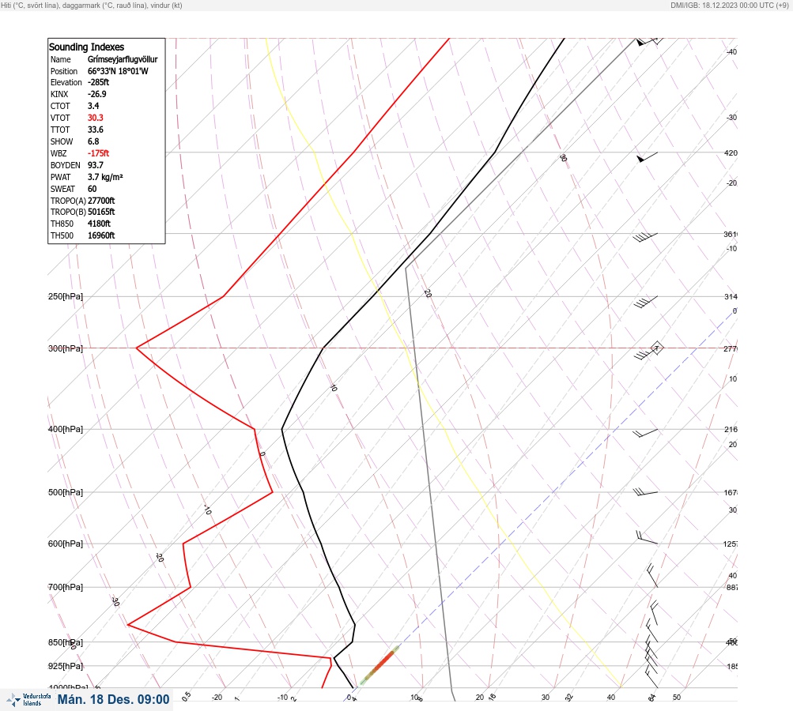Click the 'Sounding Indexes' title
The width and height of the screenshot is (793, 711).
pos(86,47)
